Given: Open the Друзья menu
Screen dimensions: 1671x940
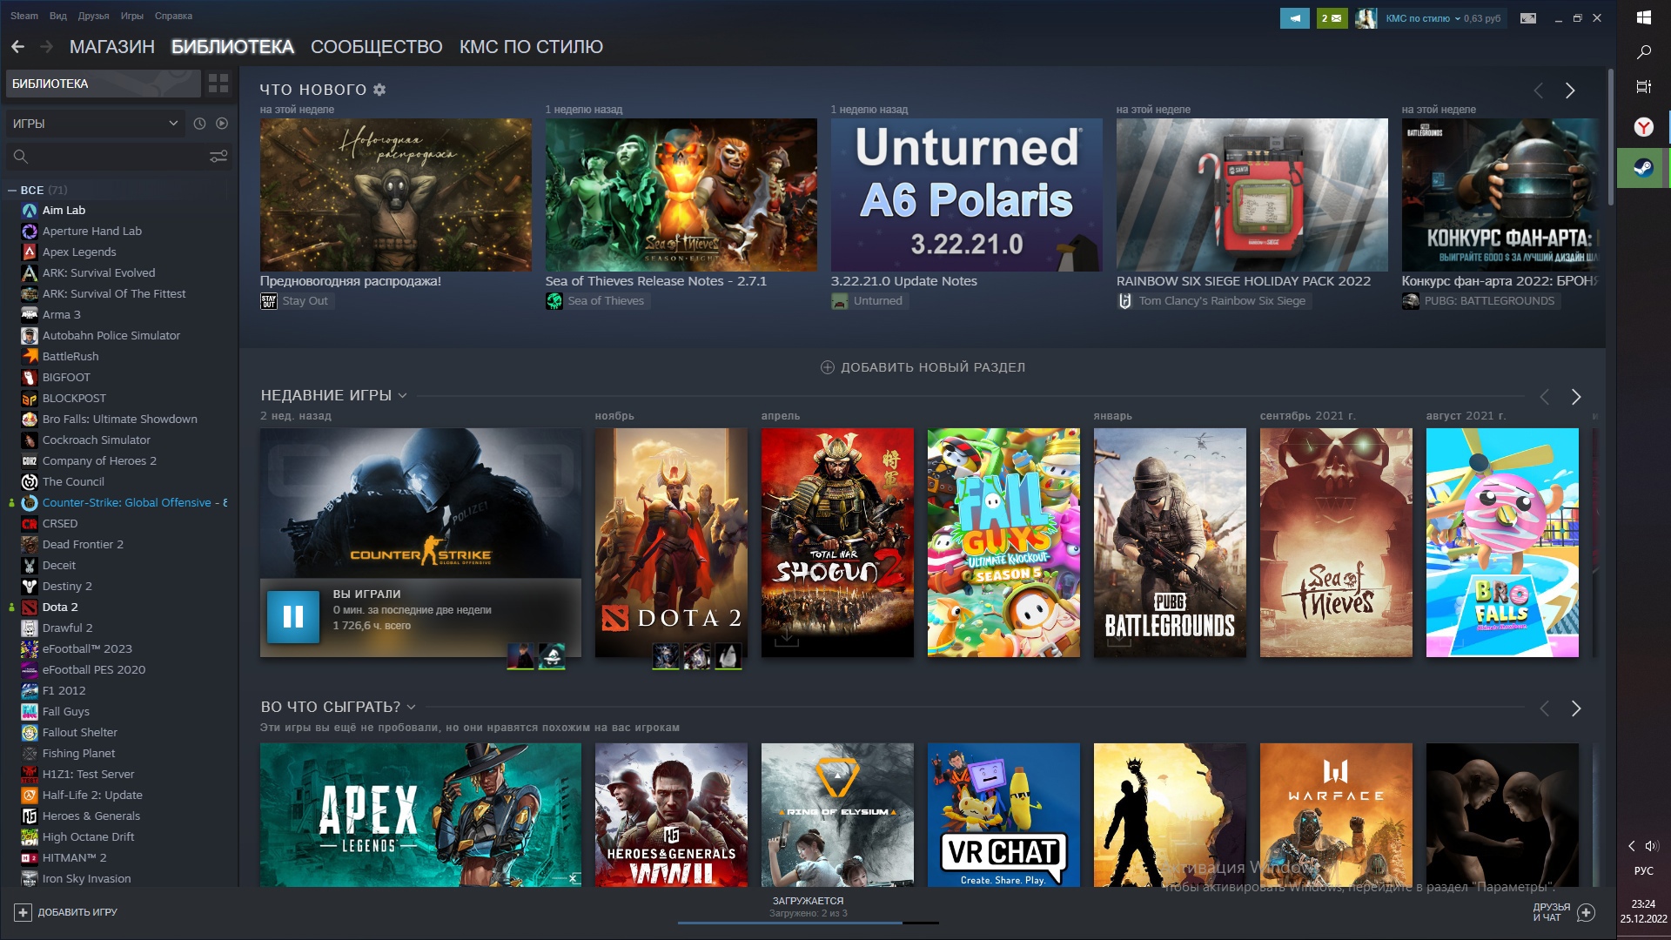Looking at the screenshot, I should [93, 16].
